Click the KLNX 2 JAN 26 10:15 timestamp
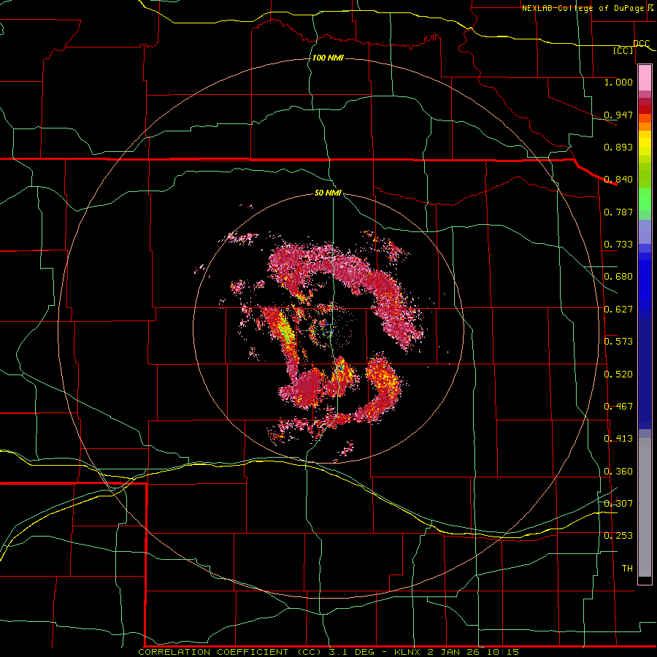The height and width of the screenshot is (657, 657). [x=456, y=652]
